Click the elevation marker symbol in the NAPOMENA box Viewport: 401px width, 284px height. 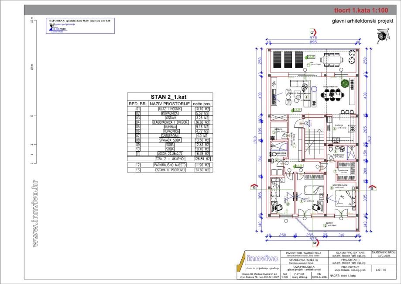[51, 28]
